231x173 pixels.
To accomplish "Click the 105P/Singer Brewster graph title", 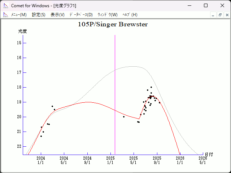I will click(x=113, y=25).
